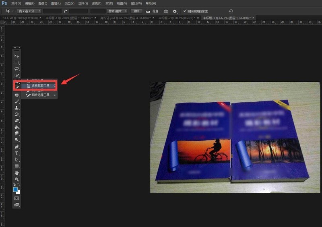Select the Spot Healing Brush tool
322x227 pixels.
pyautogui.click(x=17, y=95)
